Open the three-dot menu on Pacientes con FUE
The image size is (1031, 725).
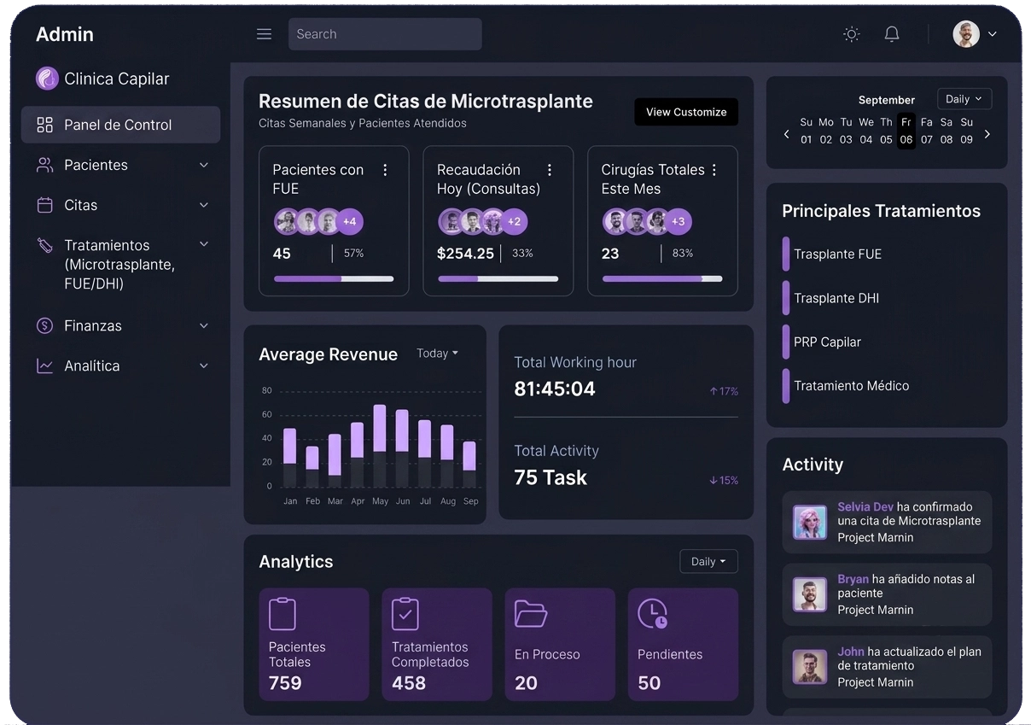(385, 170)
